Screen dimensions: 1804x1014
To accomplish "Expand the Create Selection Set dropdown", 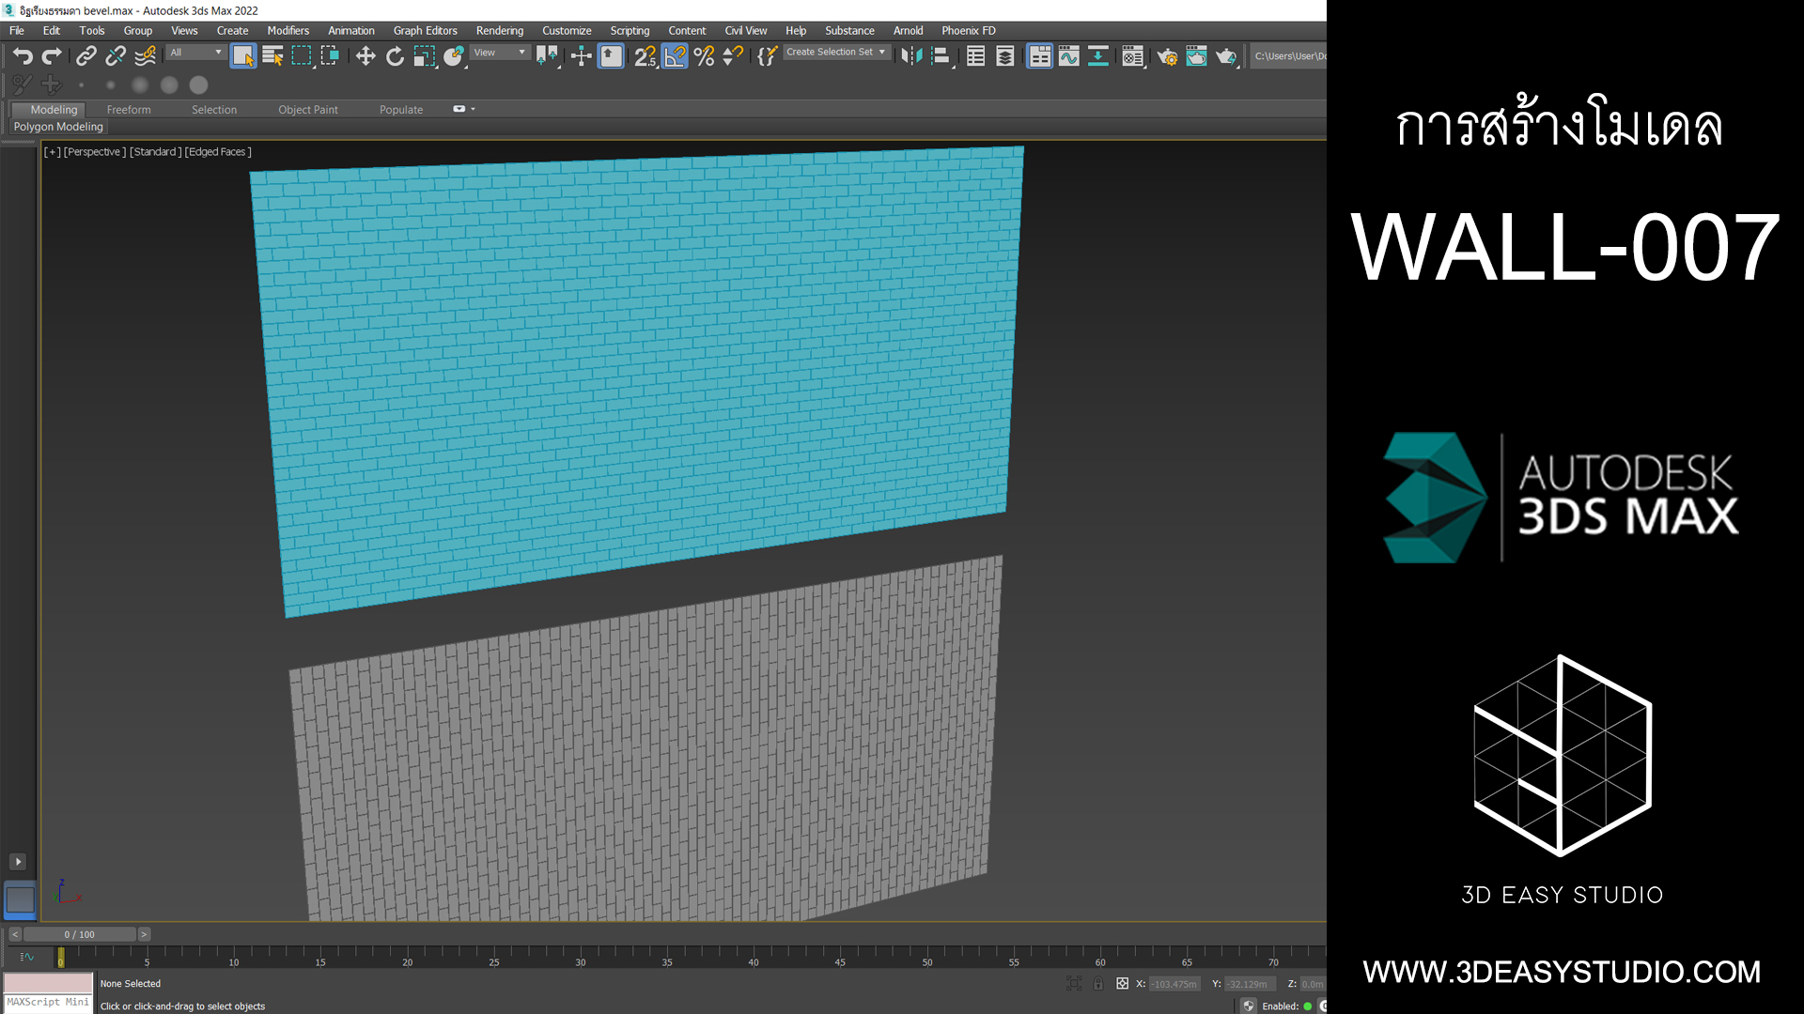I will coord(881,53).
